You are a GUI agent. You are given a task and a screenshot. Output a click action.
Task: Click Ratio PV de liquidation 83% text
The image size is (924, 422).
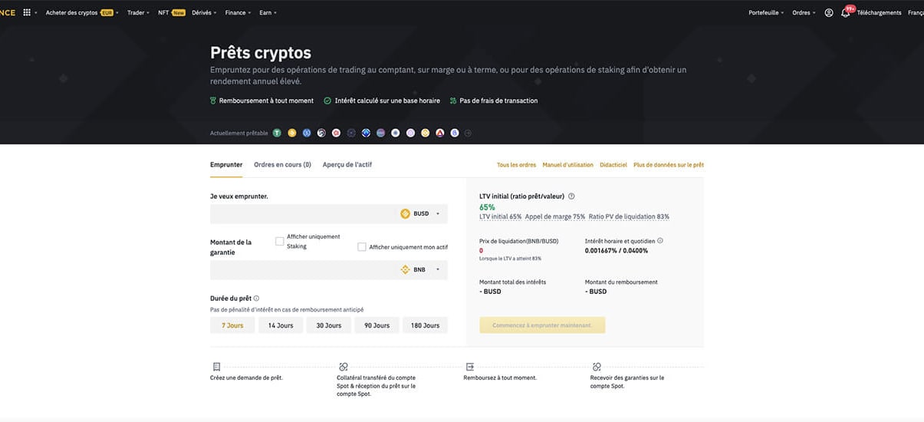[x=629, y=216]
